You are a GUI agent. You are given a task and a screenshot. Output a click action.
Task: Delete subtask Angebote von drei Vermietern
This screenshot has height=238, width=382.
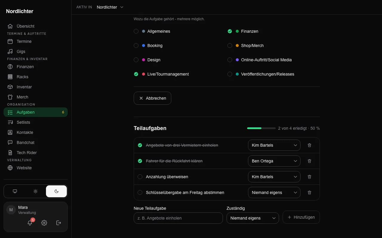pyautogui.click(x=309, y=145)
